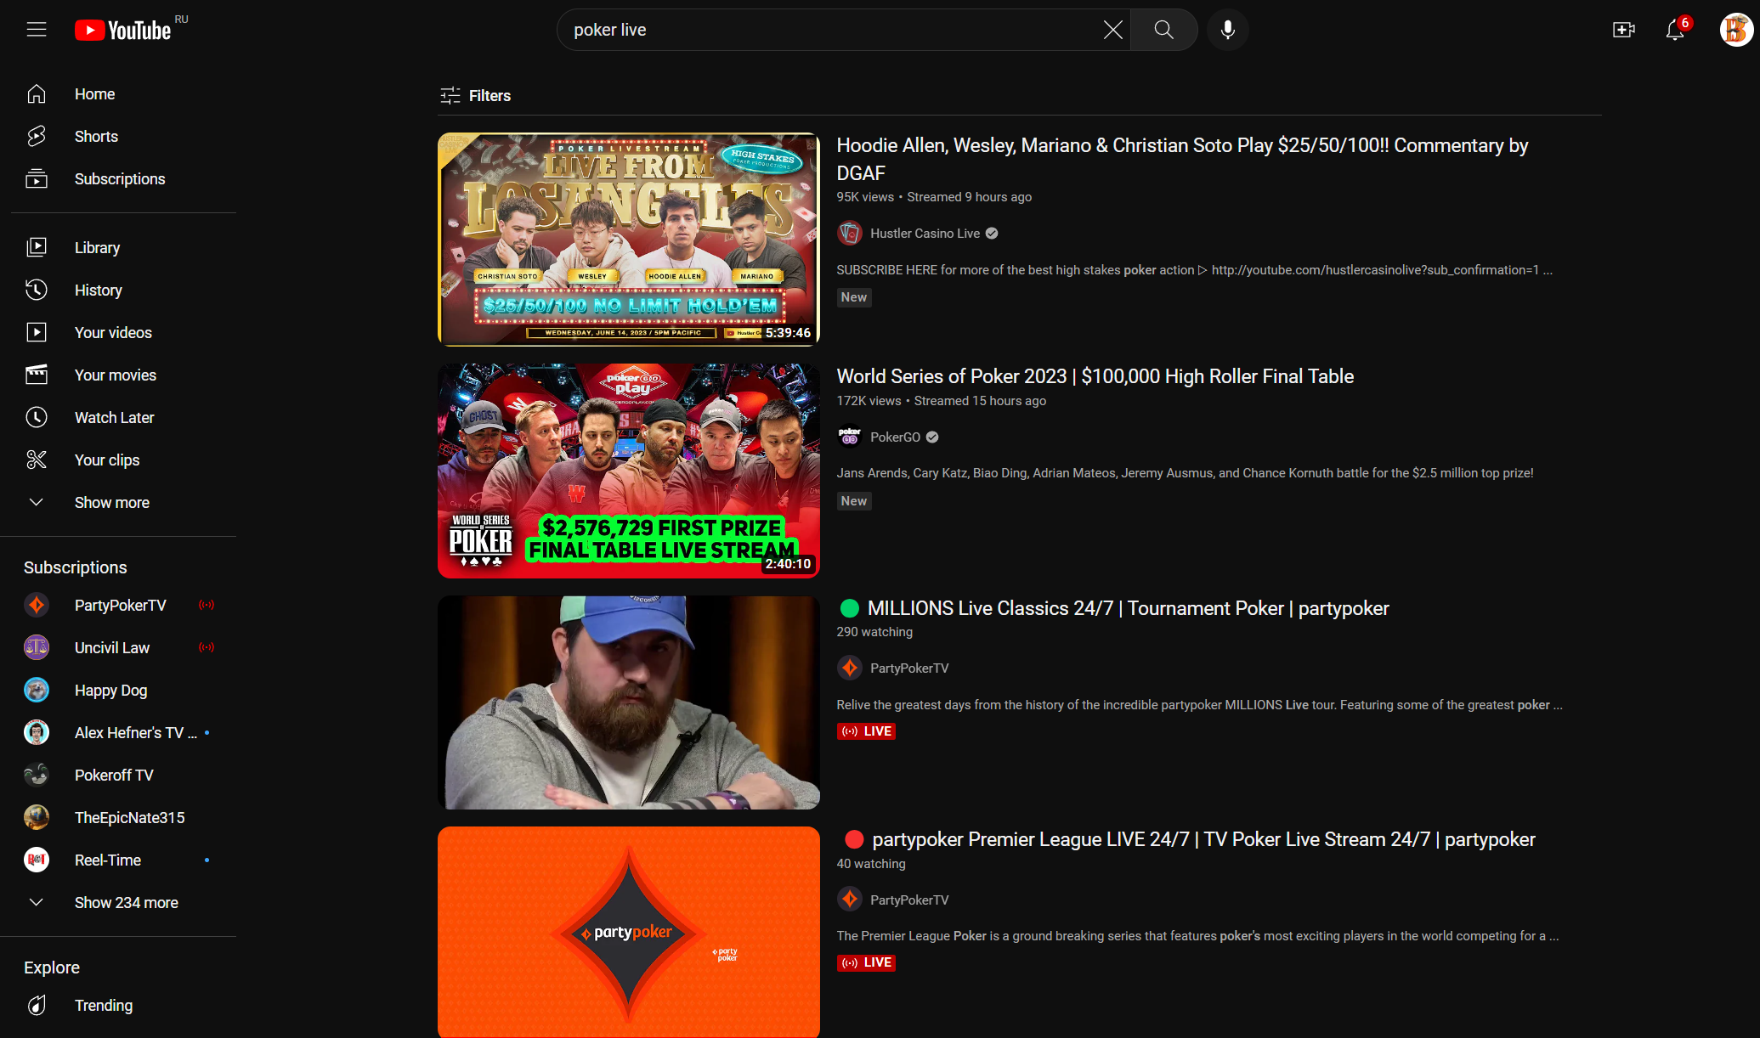This screenshot has width=1760, height=1038.
Task: Expand Show 234 more subscriptions
Action: tap(126, 903)
